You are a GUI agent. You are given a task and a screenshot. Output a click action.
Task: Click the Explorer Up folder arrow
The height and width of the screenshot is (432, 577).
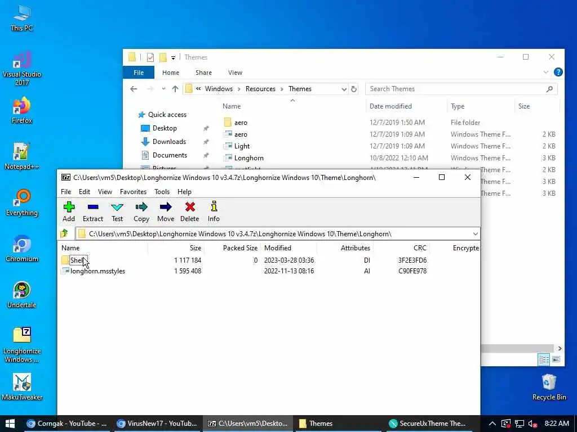pos(175,89)
